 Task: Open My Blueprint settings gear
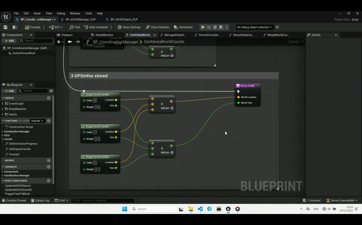click(x=51, y=91)
